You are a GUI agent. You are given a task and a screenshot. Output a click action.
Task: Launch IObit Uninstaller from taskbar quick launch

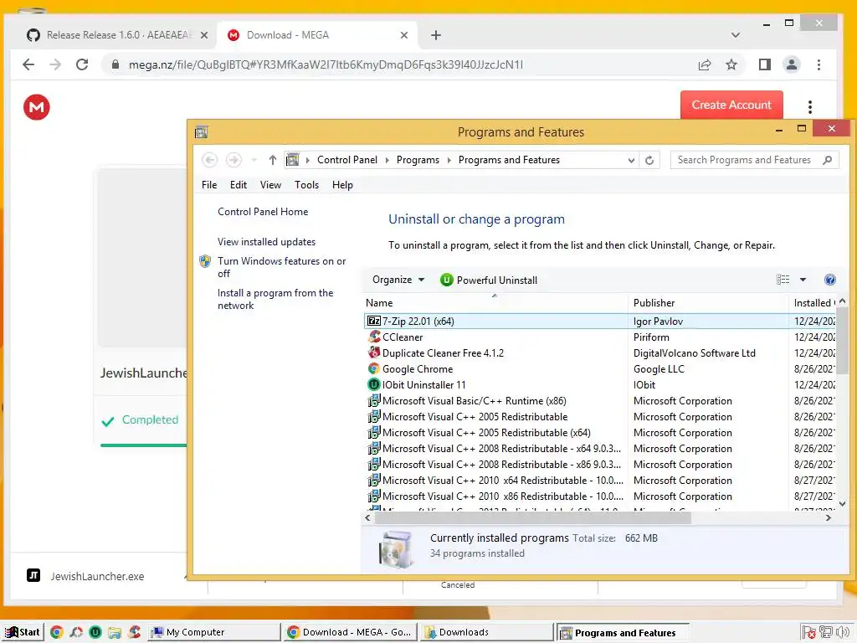point(95,632)
